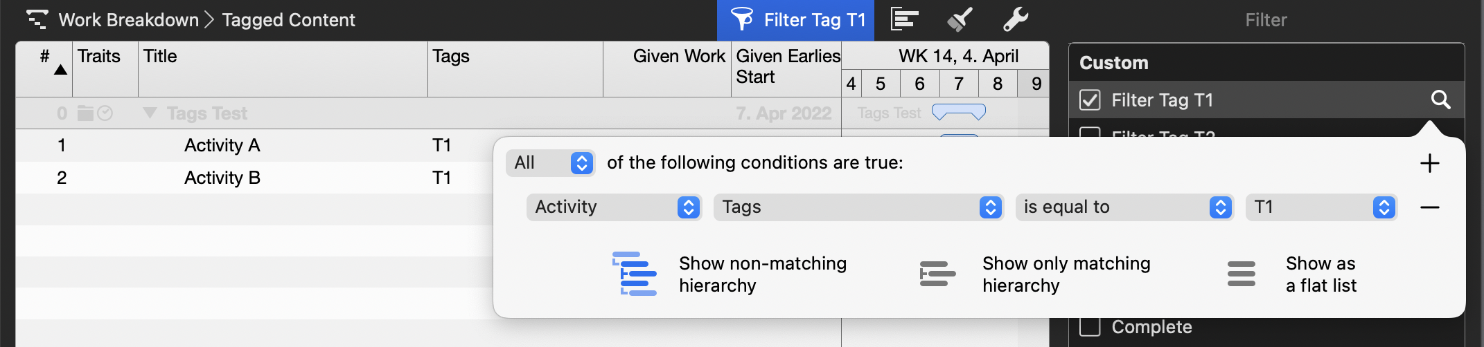Screen dimensions: 1484x347
Task: Open the Gantt alignment toolbar icon
Action: [904, 19]
